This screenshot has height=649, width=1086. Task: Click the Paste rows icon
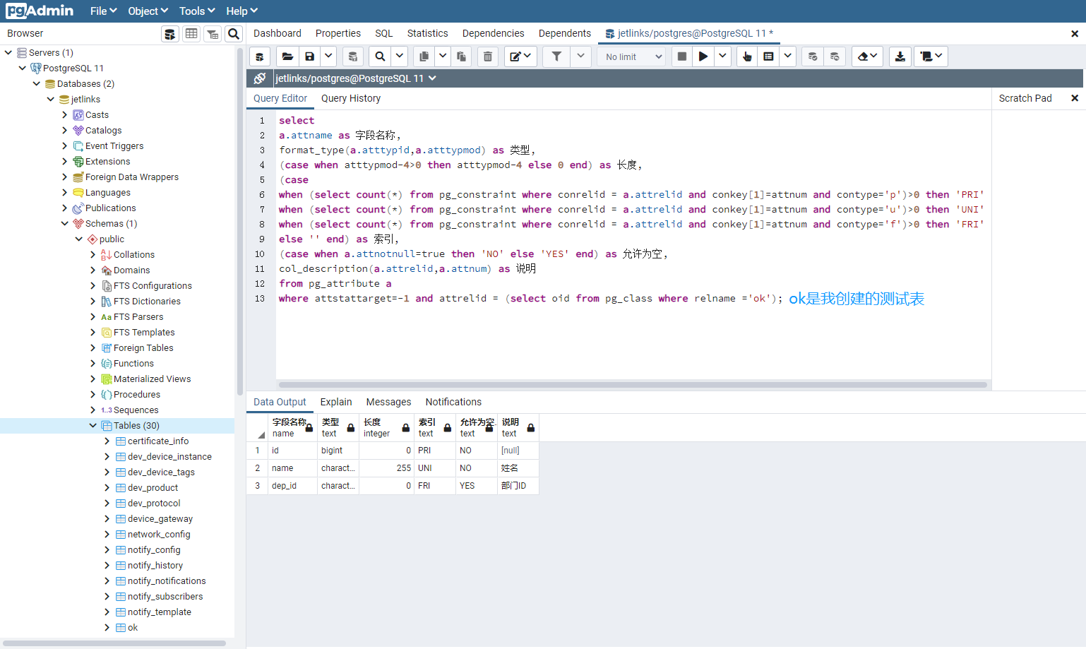point(461,56)
